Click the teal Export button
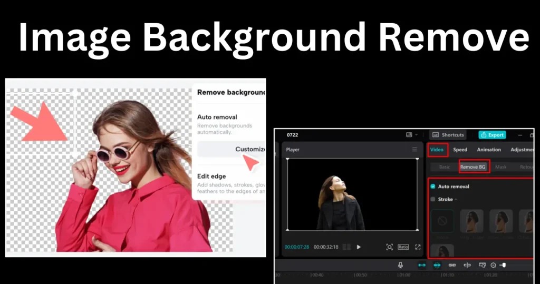Viewport: 540px width, 284px height. coord(493,135)
